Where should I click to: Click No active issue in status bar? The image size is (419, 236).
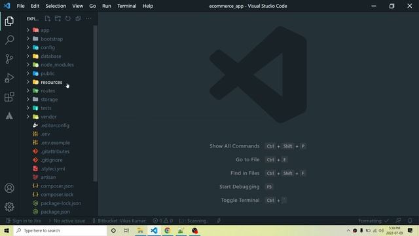[67, 221]
